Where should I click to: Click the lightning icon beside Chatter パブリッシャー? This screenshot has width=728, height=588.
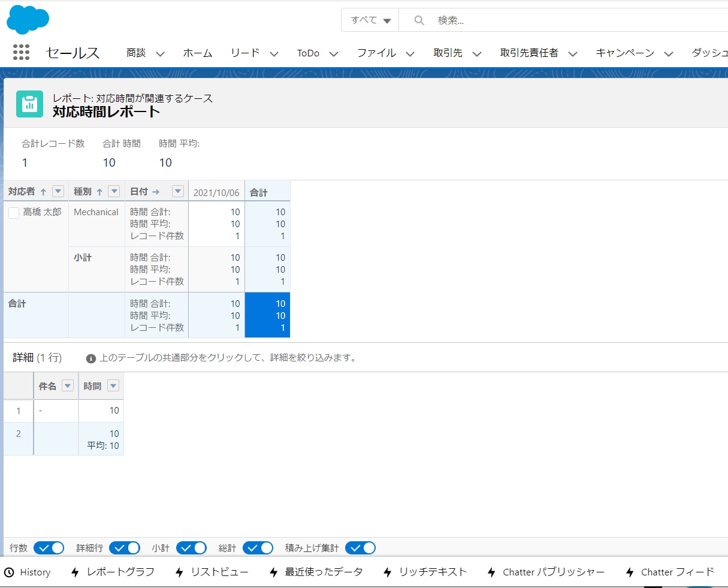click(x=491, y=572)
